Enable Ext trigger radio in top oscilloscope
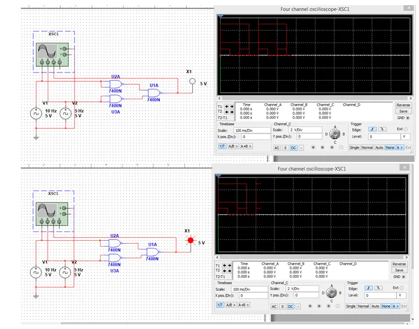Image resolution: width=419 pixels, height=329 pixels. tap(406, 129)
